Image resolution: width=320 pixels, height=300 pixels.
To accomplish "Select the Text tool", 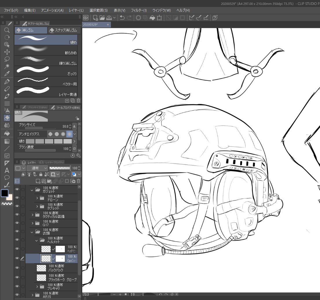I will coord(7,170).
